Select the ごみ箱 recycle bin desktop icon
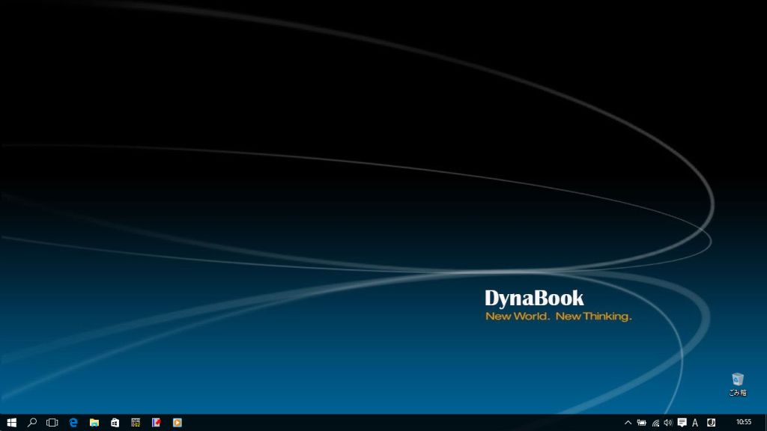This screenshot has height=431, width=767. pyautogui.click(x=738, y=384)
